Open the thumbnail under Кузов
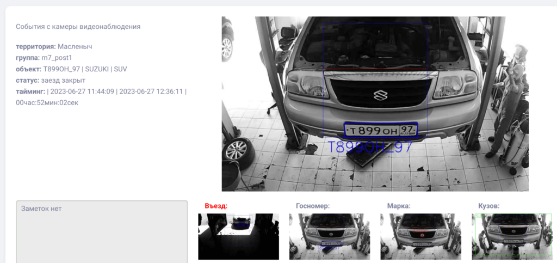 (512, 236)
